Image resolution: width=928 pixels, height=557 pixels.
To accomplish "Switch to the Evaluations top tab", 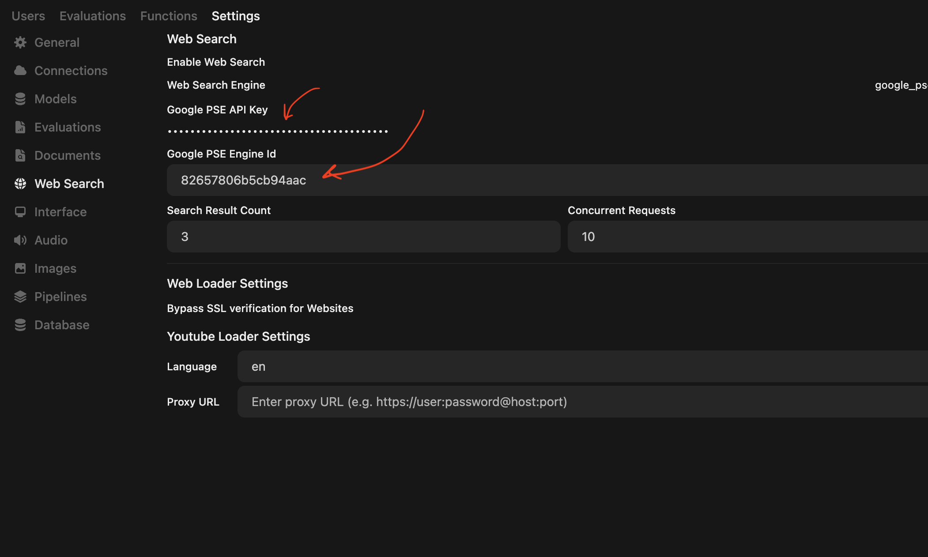I will pos(93,16).
